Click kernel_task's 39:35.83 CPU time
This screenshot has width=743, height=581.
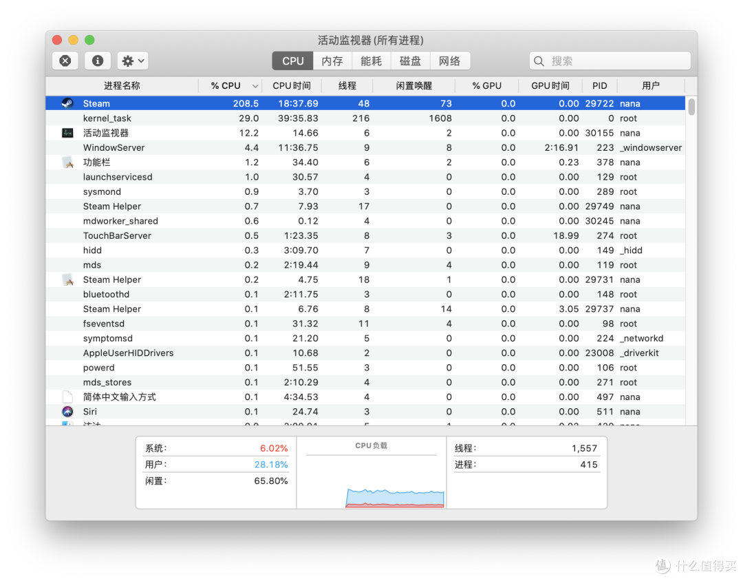298,118
